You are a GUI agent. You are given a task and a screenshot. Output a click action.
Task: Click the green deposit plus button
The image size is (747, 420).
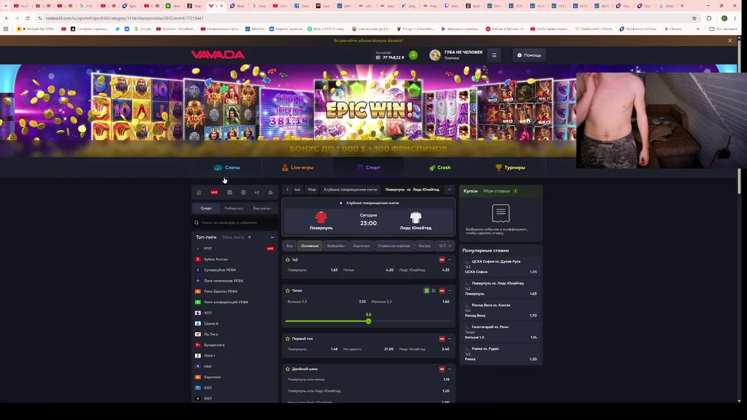tap(413, 55)
